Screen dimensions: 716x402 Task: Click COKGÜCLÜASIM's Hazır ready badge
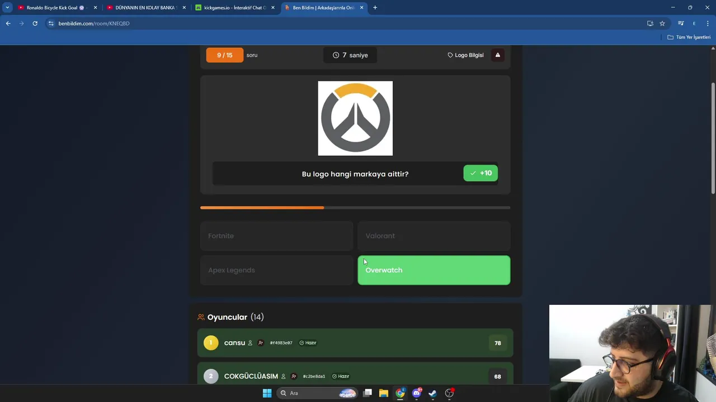tap(341, 376)
